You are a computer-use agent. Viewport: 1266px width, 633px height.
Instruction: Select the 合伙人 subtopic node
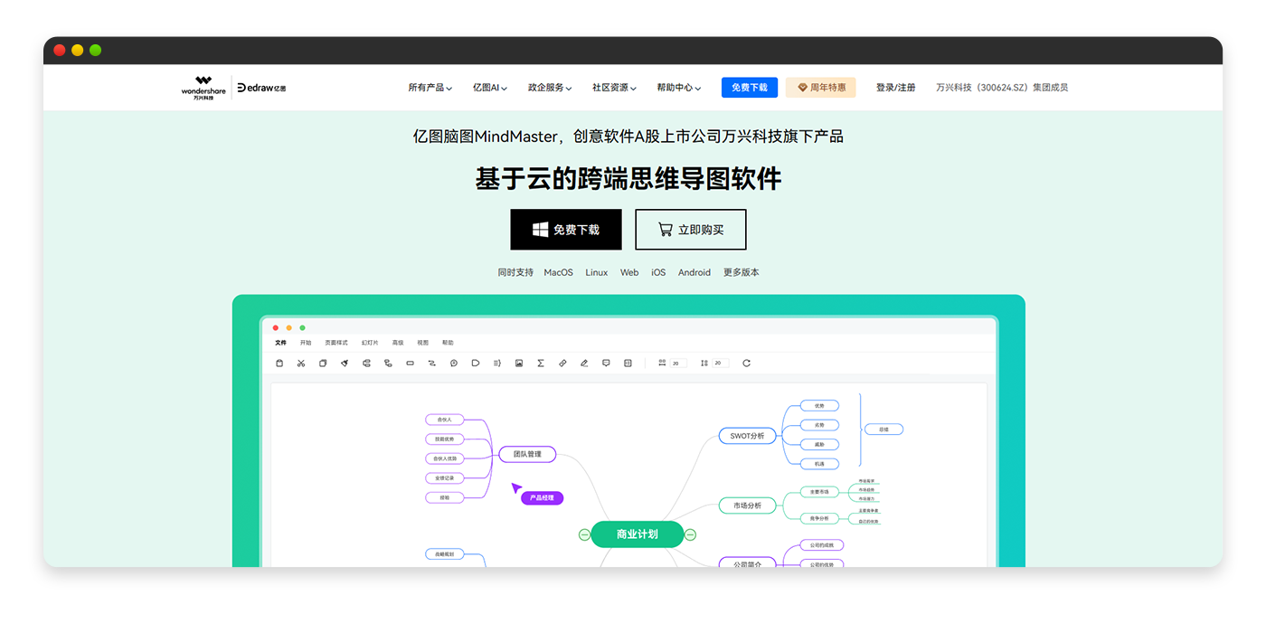(x=444, y=420)
